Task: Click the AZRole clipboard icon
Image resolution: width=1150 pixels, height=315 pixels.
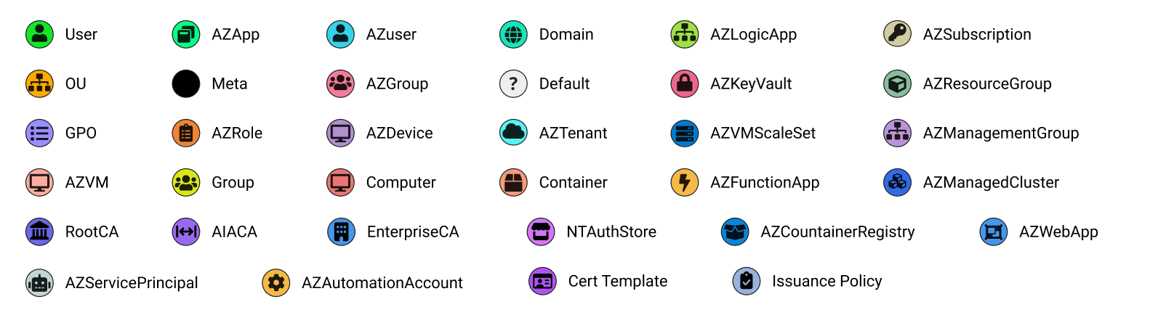Action: [186, 133]
